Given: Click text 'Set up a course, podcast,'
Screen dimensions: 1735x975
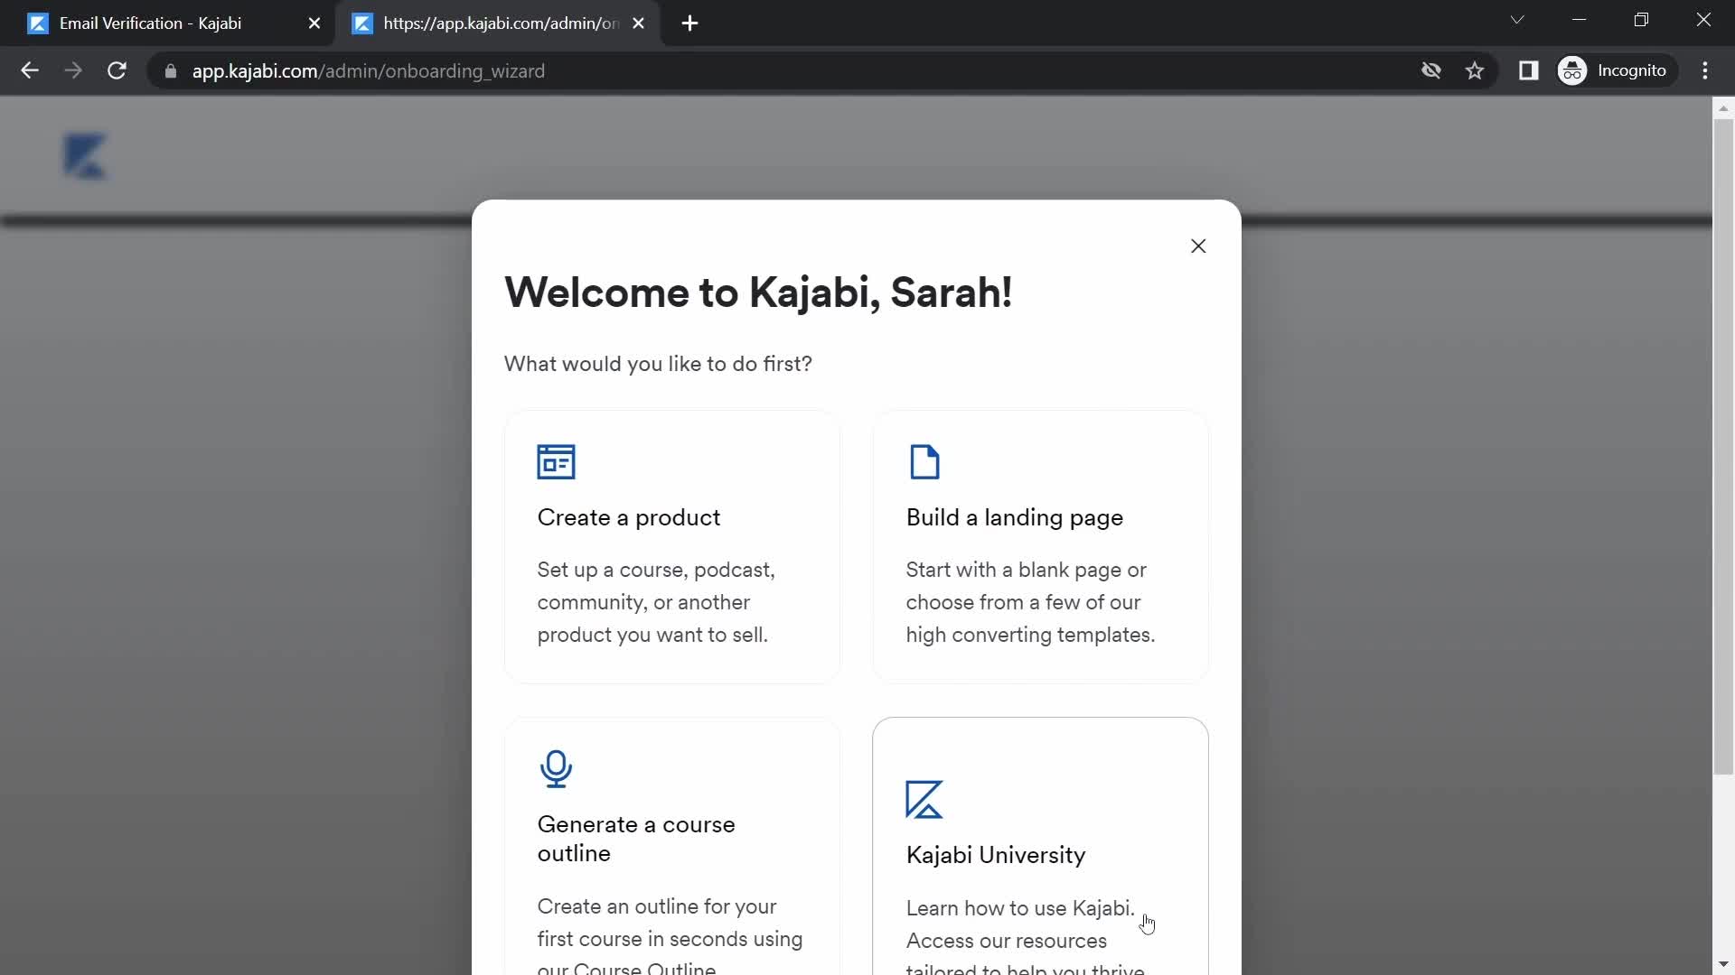Looking at the screenshot, I should (656, 570).
